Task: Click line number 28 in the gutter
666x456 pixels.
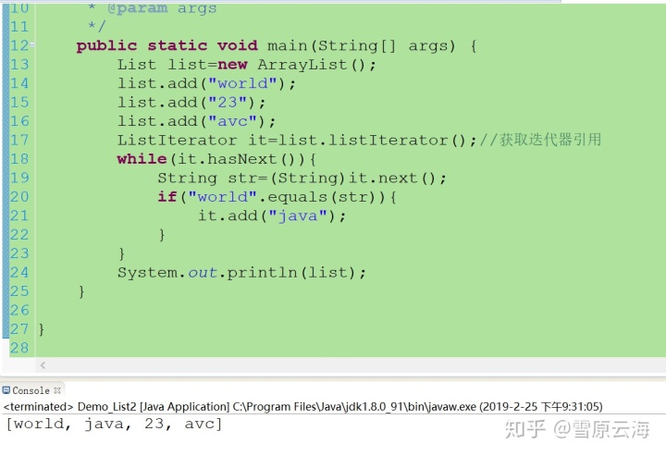Action: 19,348
